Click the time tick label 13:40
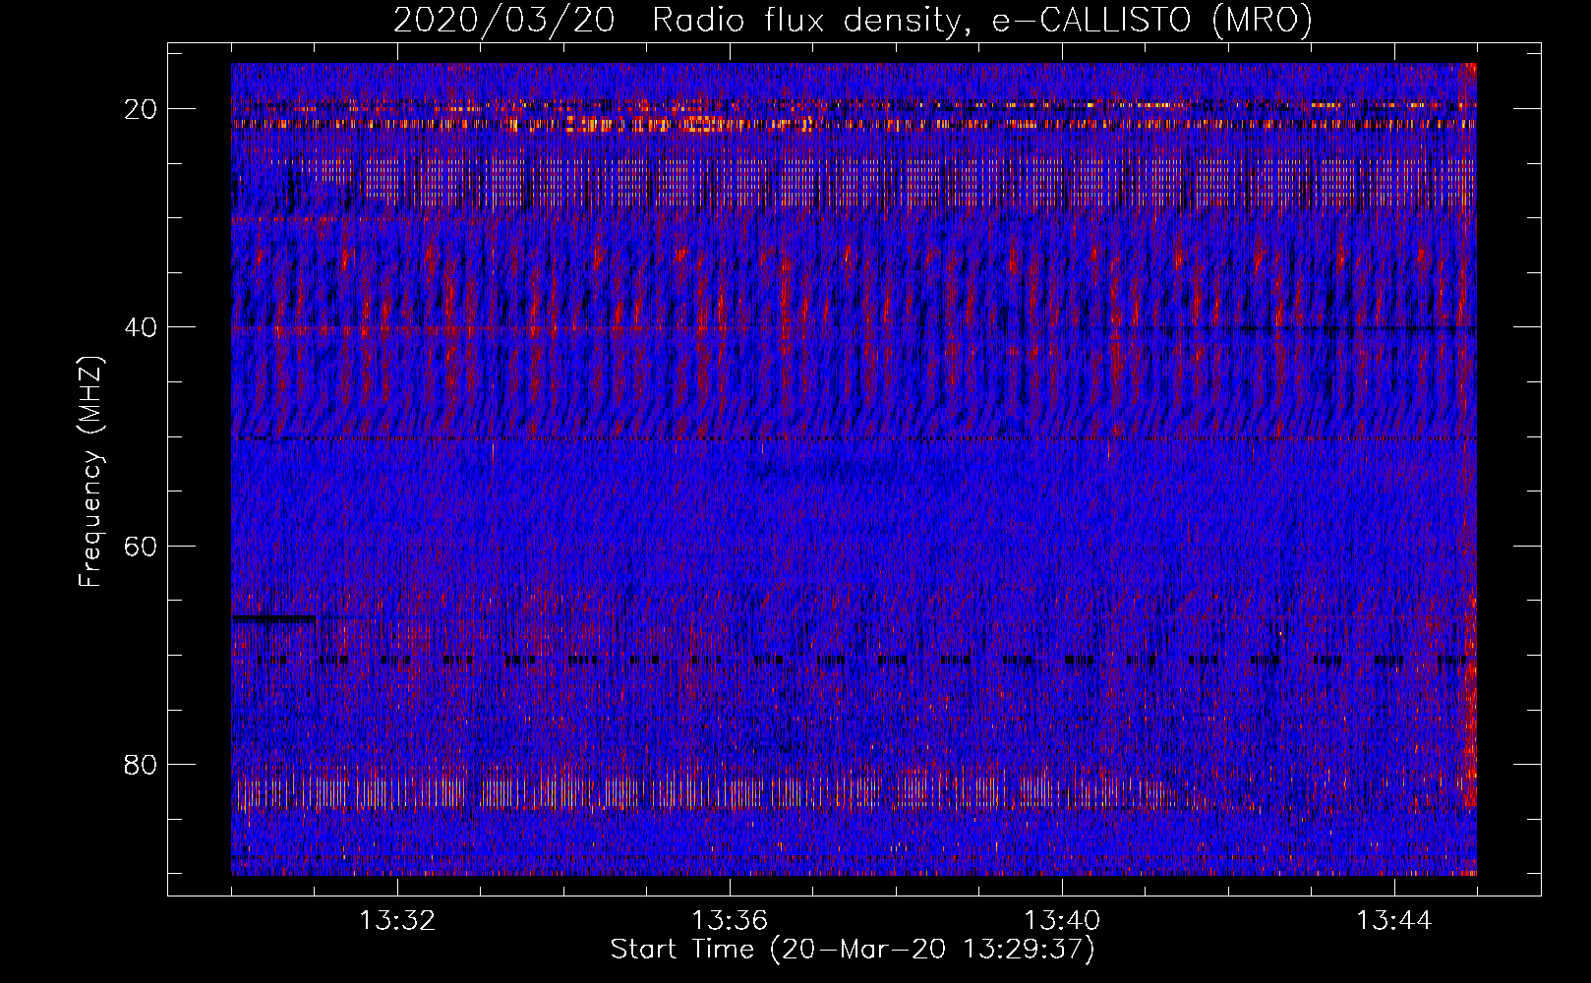 pyautogui.click(x=1061, y=921)
